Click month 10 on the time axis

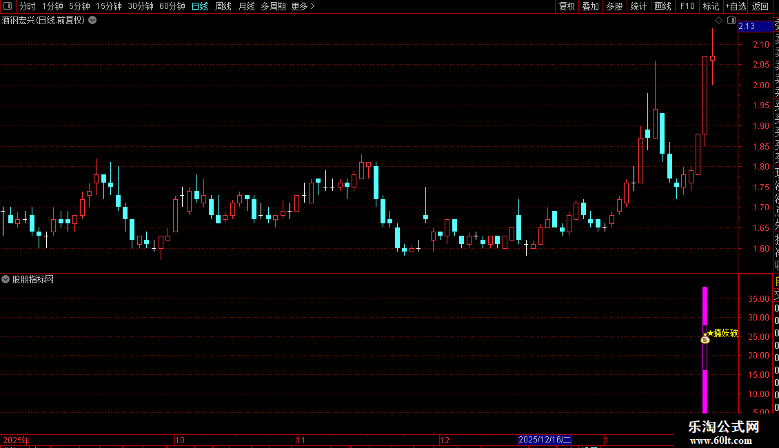click(x=180, y=440)
